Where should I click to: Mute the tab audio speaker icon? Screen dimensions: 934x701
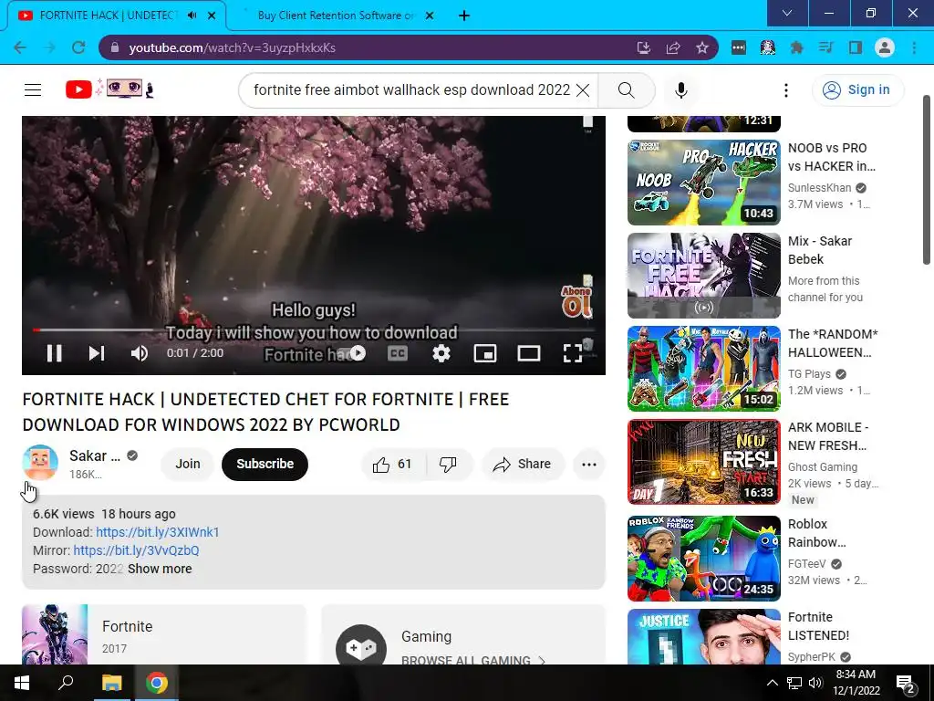pos(192,16)
